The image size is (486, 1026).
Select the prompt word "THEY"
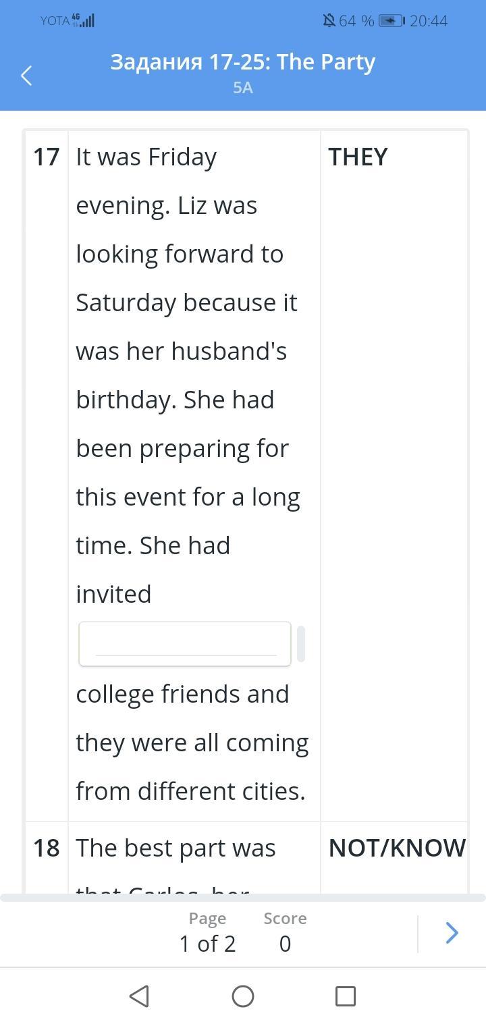coord(358,157)
